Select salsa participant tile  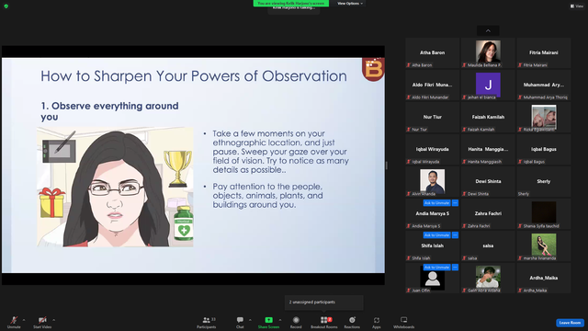[x=488, y=245]
